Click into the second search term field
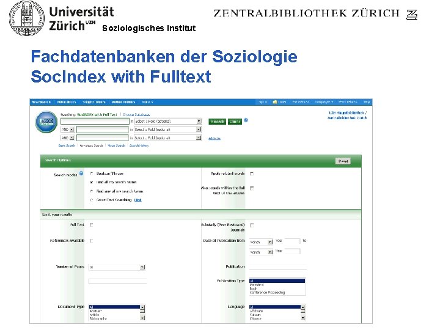Viewport: 440px width, 330px height. (103, 130)
